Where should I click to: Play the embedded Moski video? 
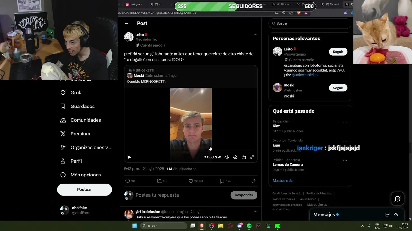tap(129, 157)
